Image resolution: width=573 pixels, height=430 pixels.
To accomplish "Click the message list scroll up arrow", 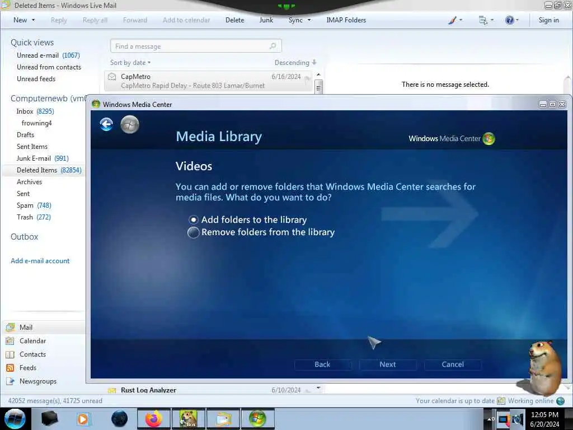I will [x=318, y=74].
